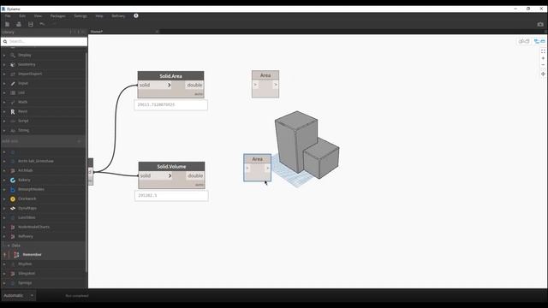Switch to background 3D preview navigation

(x=524, y=41)
